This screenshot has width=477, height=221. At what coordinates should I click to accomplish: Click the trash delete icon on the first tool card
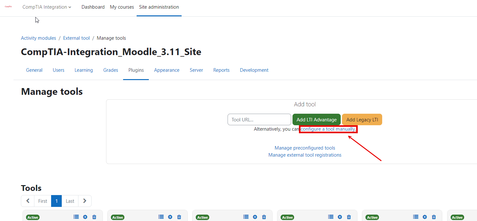[94, 217]
